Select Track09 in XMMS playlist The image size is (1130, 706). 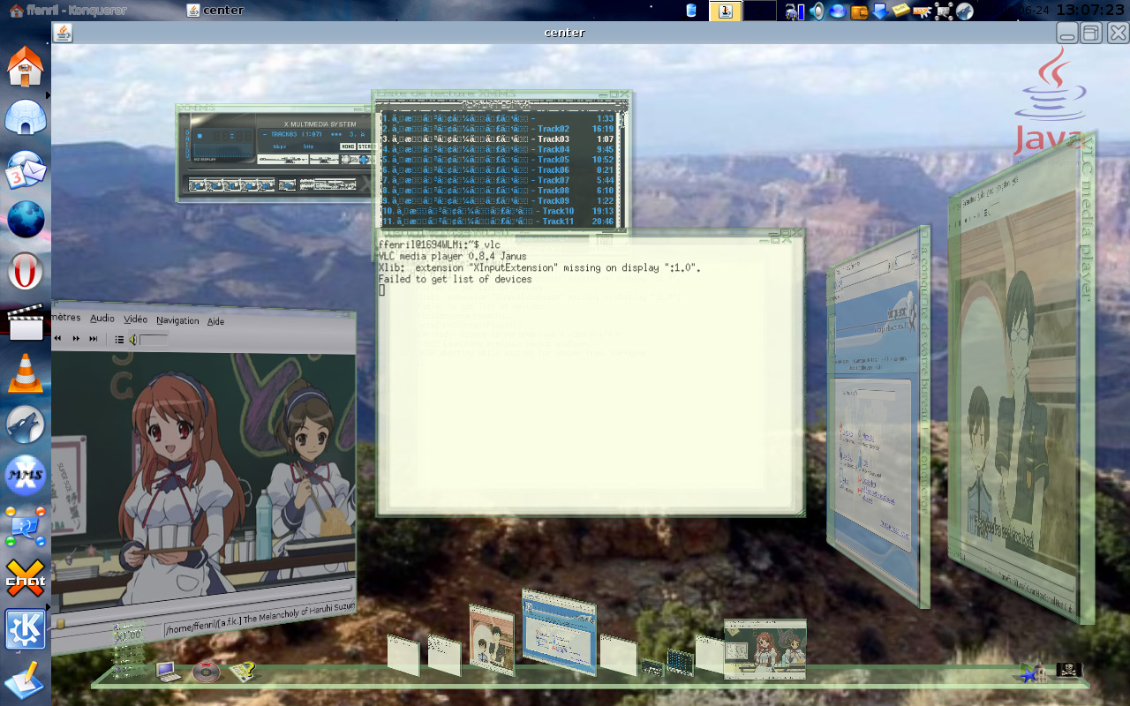[498, 201]
